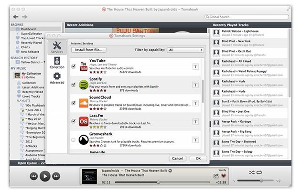The image size is (301, 193).
Task: Click the share track icon
Action: pos(216,176)
